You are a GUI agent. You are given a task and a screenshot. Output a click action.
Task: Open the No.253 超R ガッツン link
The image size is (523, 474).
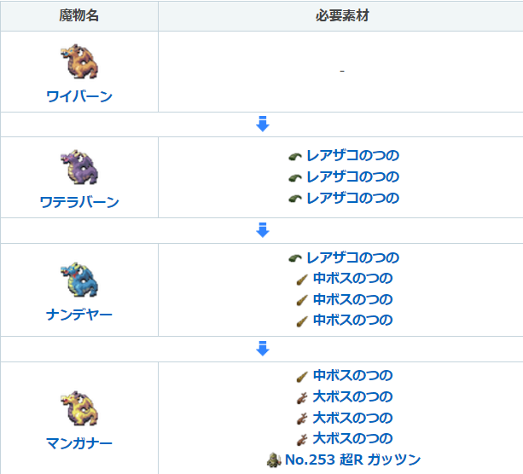click(354, 460)
